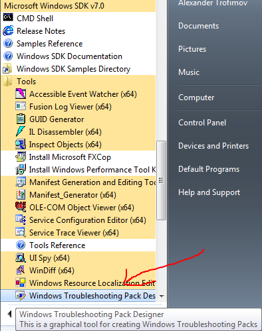Open Help and Support
The width and height of the screenshot is (262, 331).
point(209,192)
